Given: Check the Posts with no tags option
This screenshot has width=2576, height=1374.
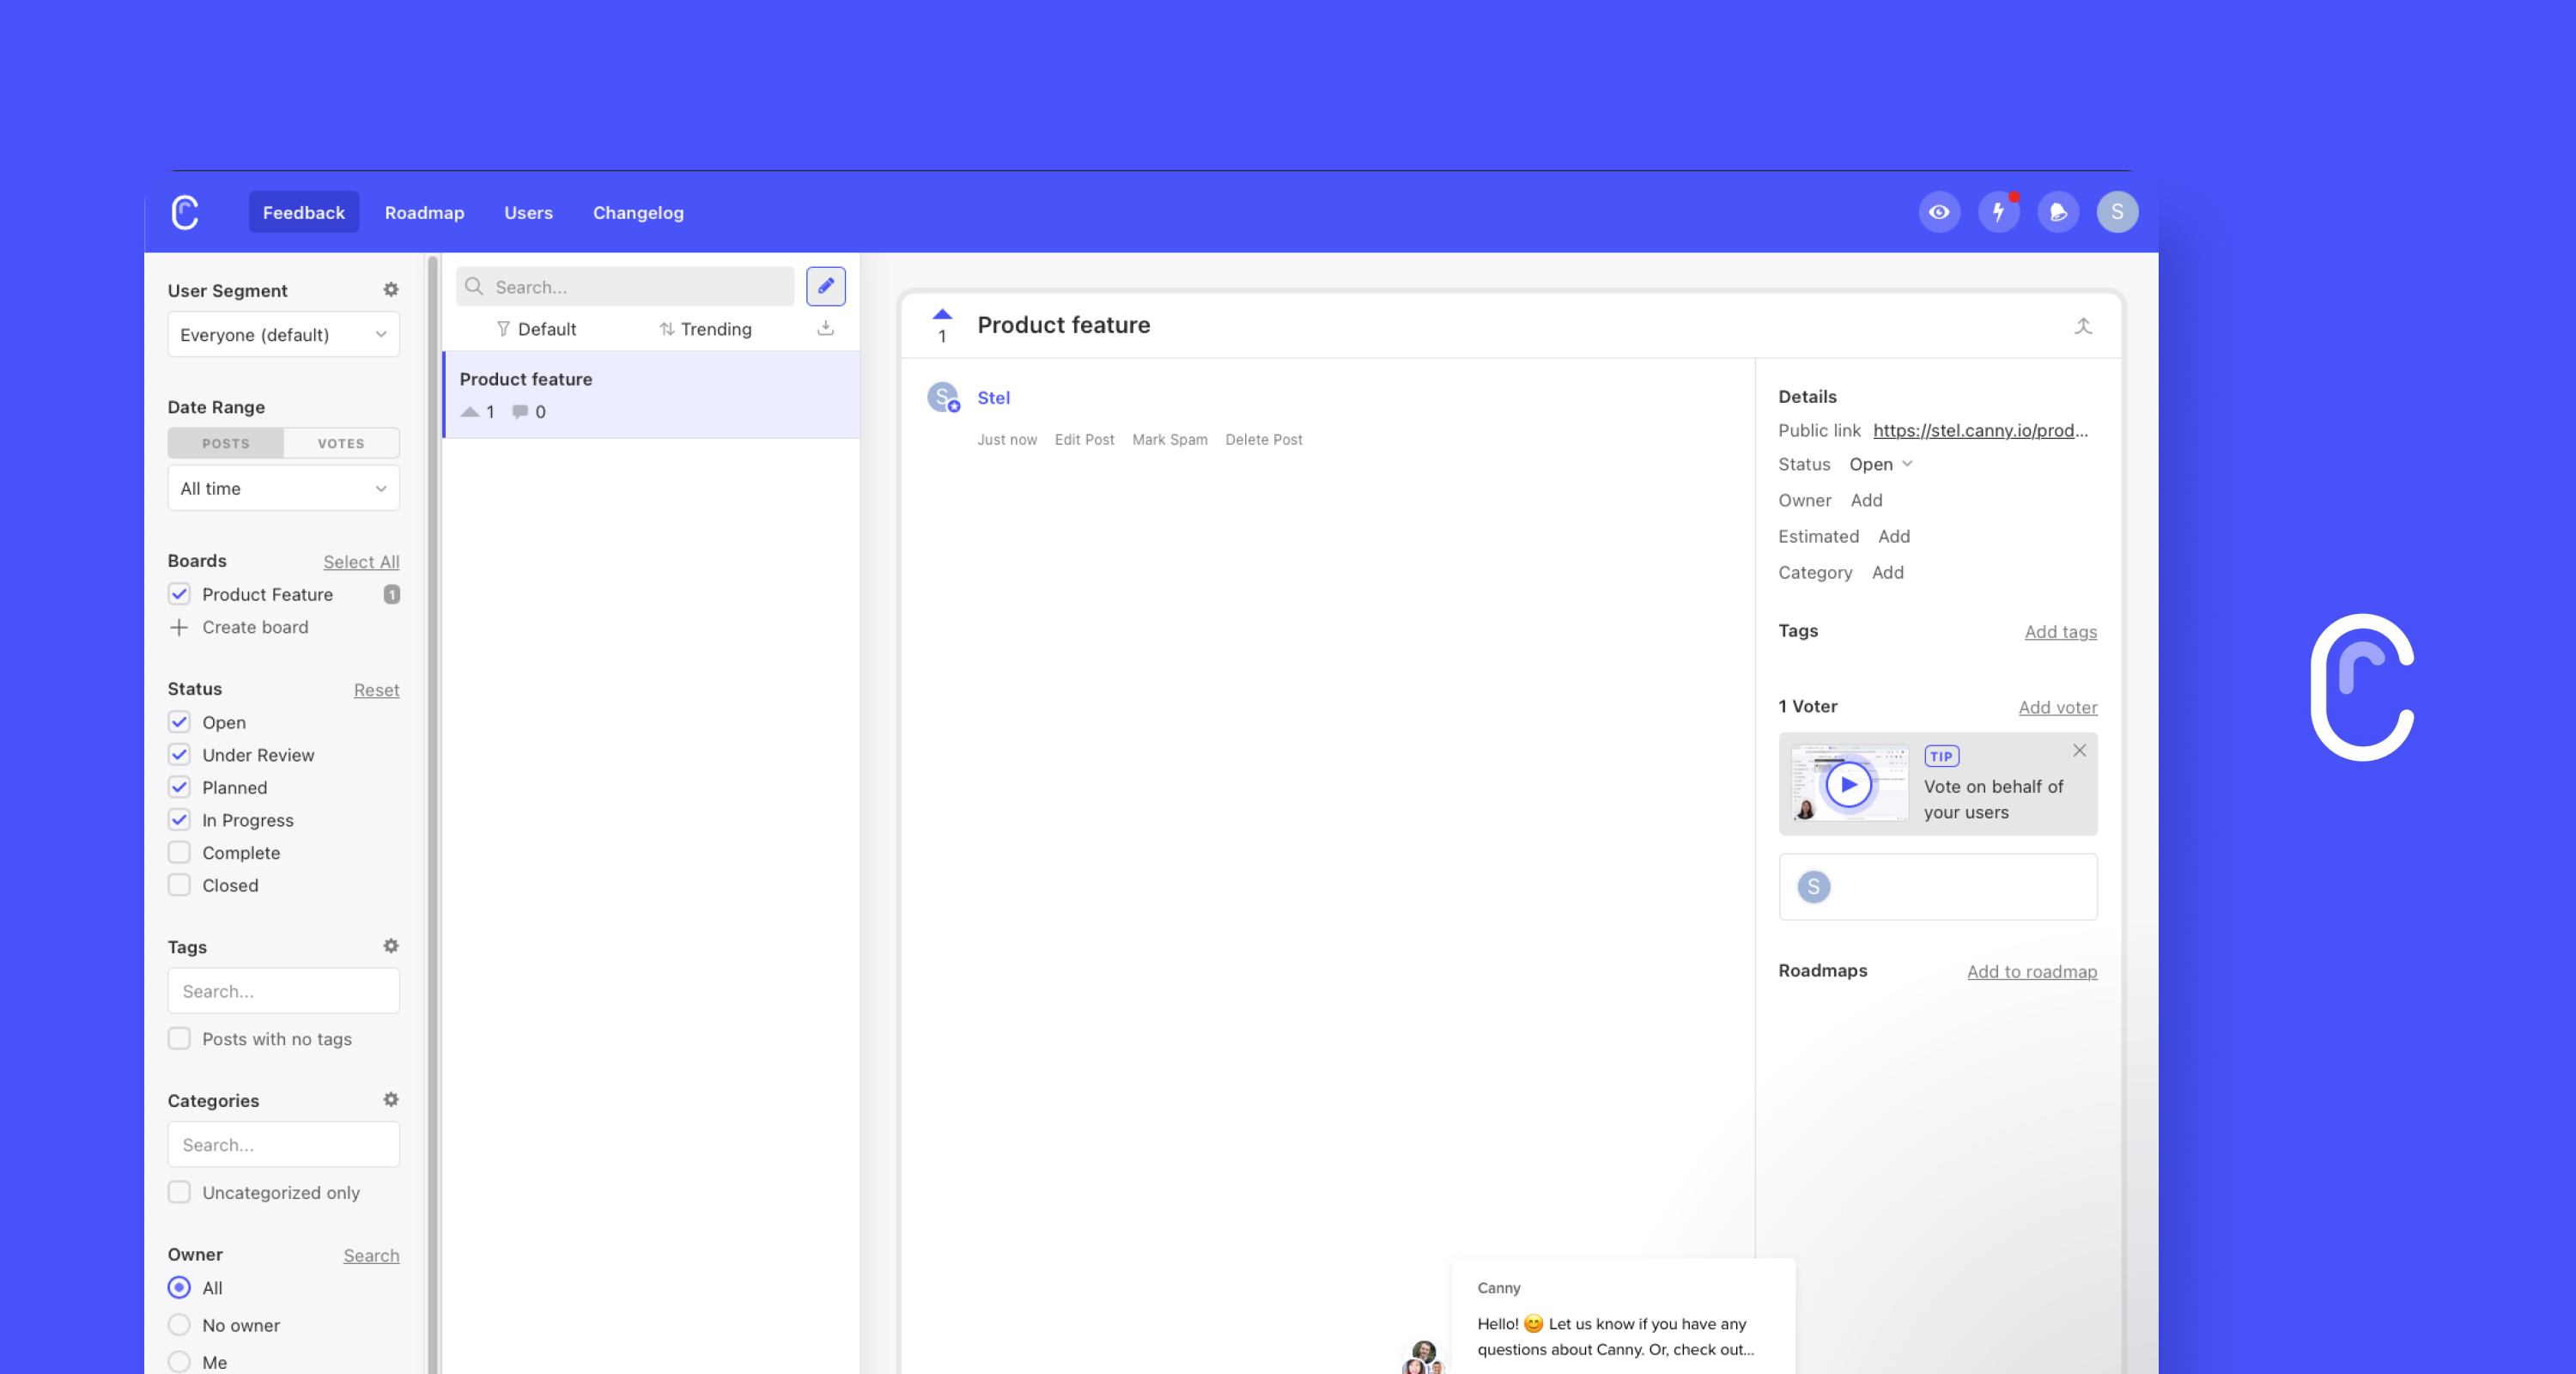Looking at the screenshot, I should click(179, 1038).
